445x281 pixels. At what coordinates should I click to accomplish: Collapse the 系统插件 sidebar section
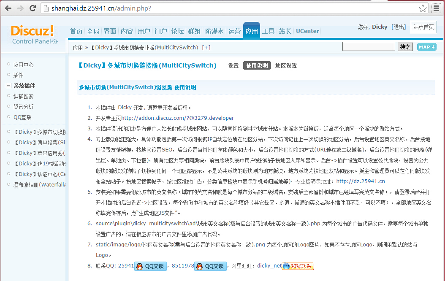click(x=9, y=86)
